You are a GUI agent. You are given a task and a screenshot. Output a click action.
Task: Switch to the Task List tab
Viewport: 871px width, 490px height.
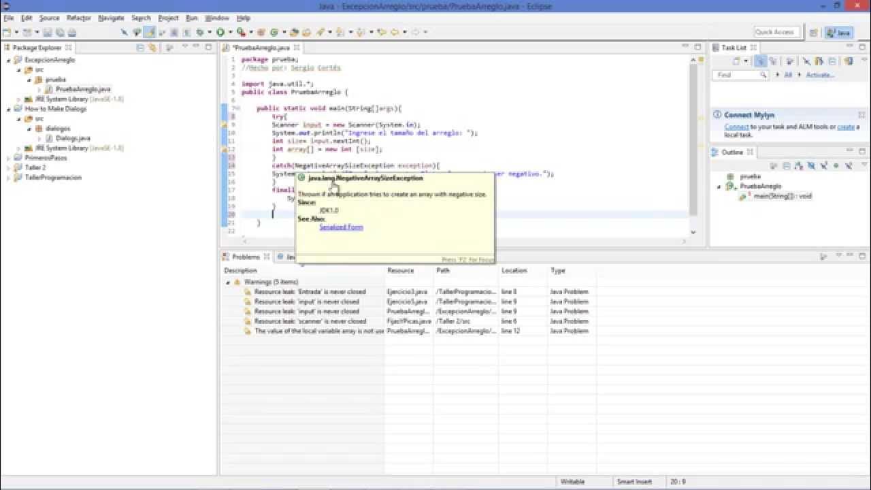[734, 48]
